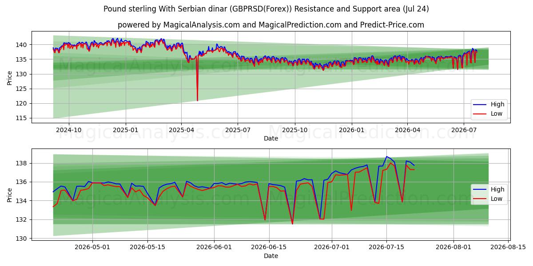The width and height of the screenshot is (533, 266).
Task: Click the 2026-08-15 date tick on the bottom chart
Action: [508, 248]
